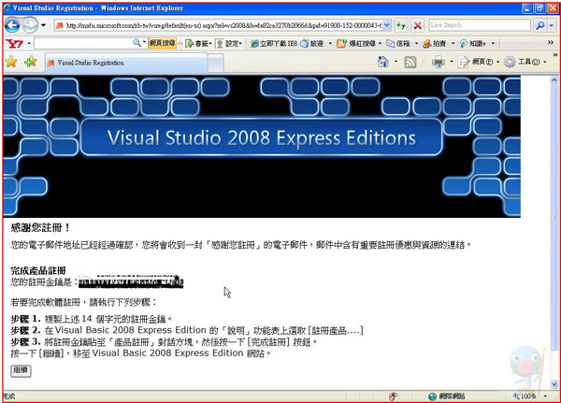Select the Visual Studio Registration tab
The image size is (561, 403).
click(x=126, y=63)
